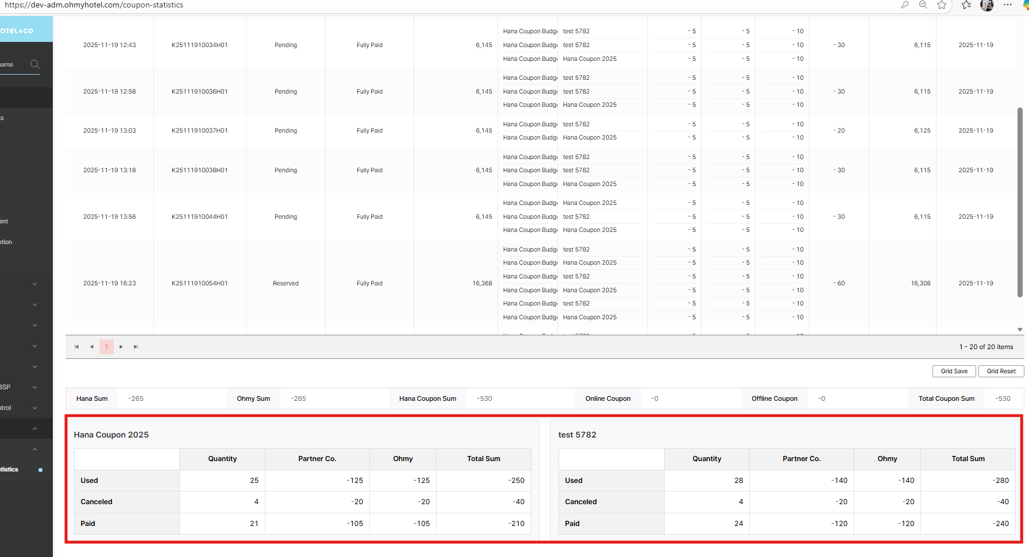Click the browser address bar URL

(x=94, y=5)
